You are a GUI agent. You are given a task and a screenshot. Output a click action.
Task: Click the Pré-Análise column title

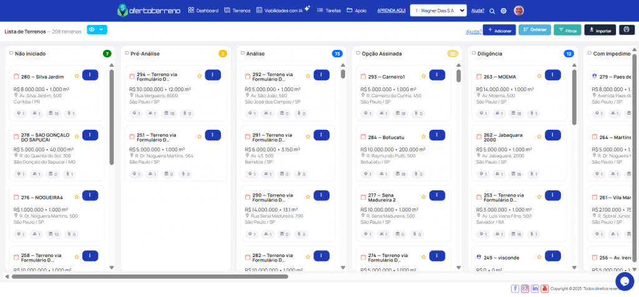pos(145,54)
